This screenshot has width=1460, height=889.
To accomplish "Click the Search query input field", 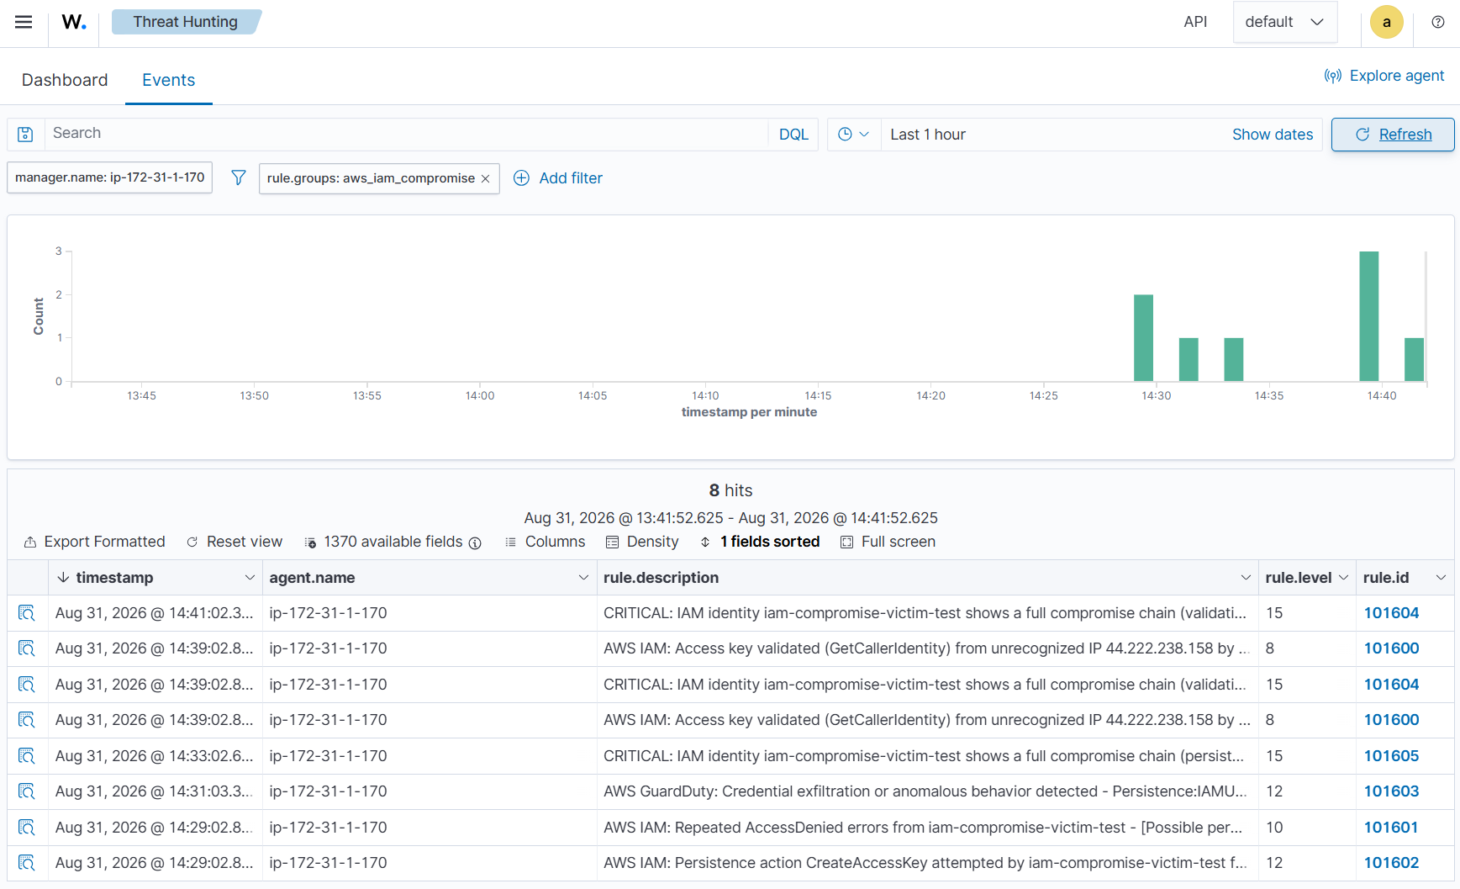I will point(406,134).
